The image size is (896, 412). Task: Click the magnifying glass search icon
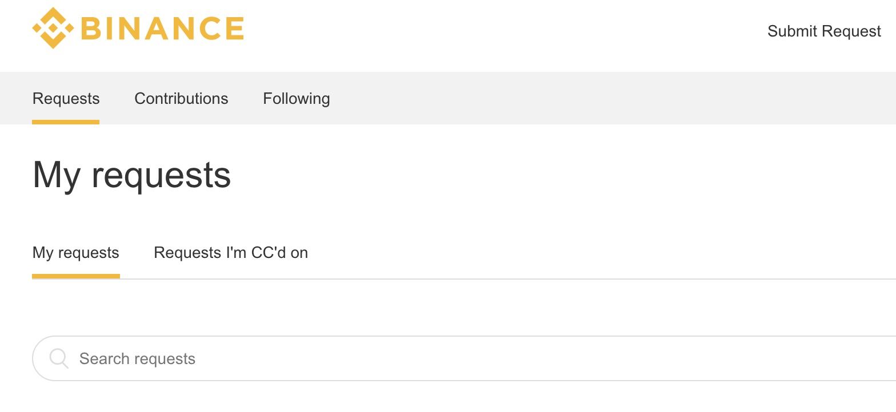(x=59, y=358)
